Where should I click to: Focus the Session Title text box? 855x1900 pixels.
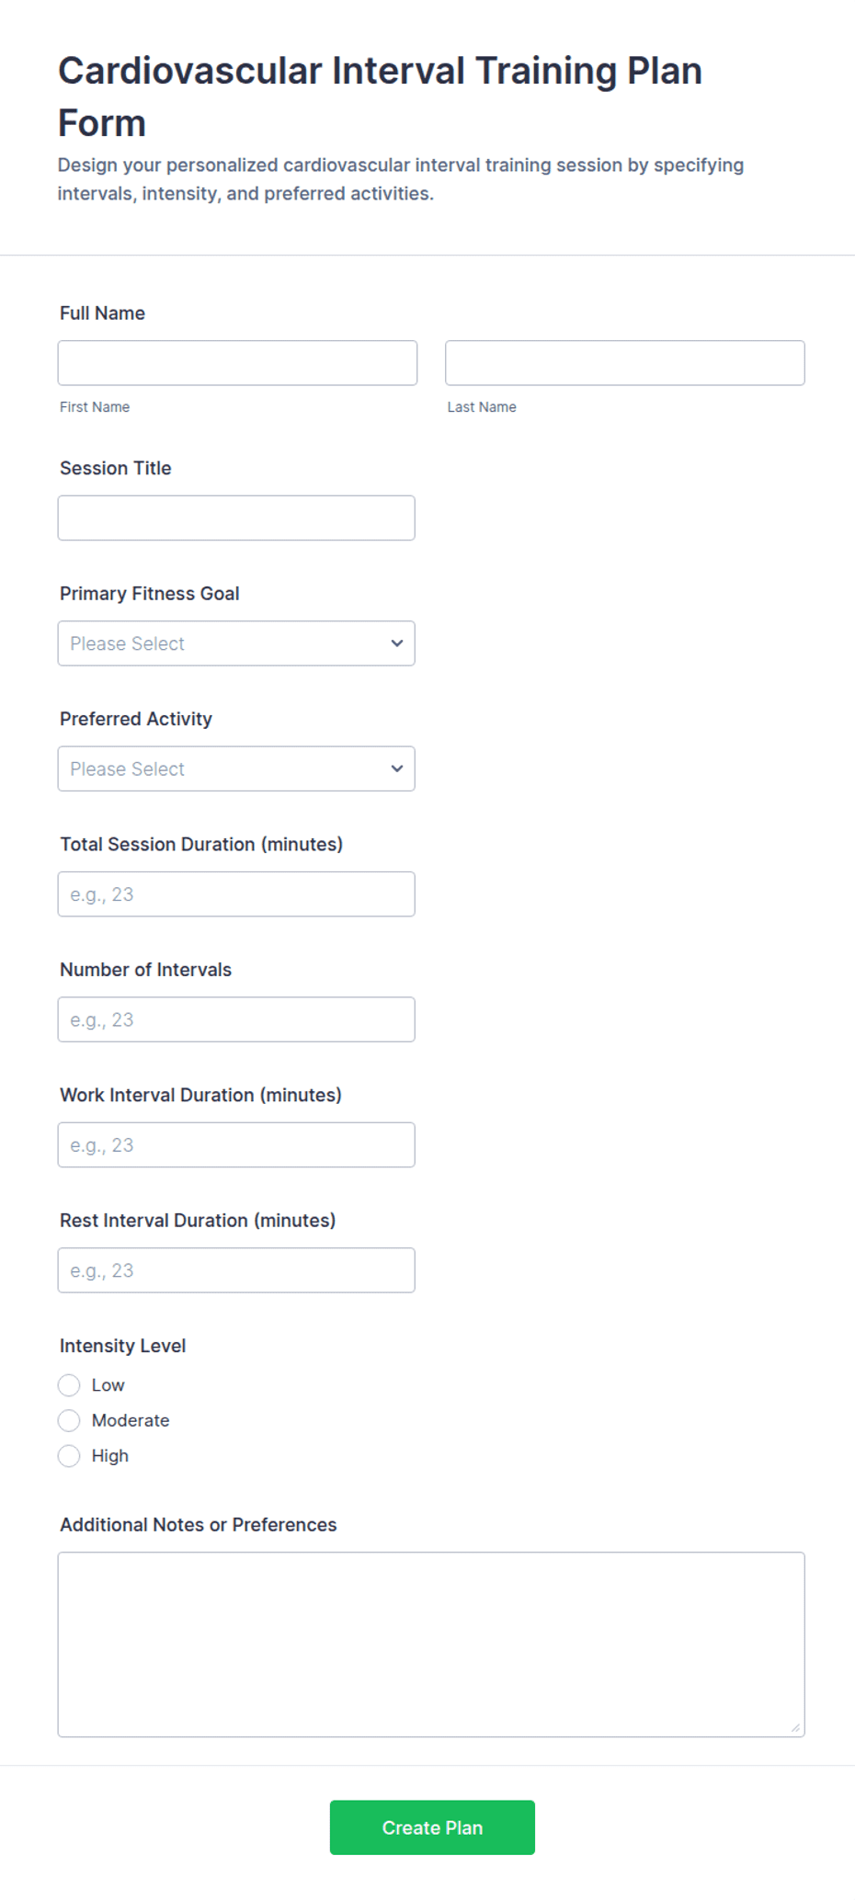click(236, 518)
